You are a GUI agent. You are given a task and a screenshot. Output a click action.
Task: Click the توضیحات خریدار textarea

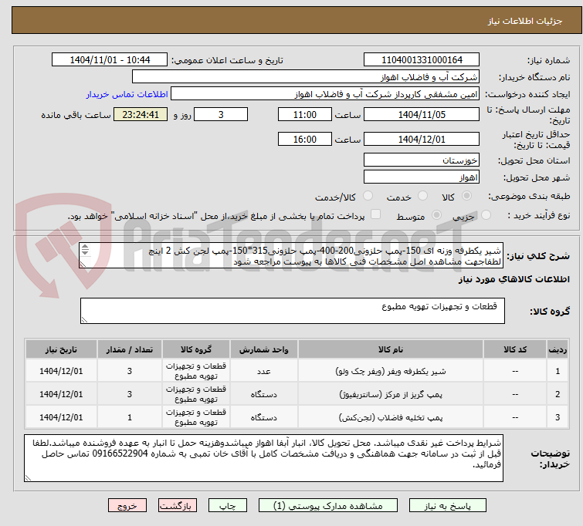[x=263, y=458]
